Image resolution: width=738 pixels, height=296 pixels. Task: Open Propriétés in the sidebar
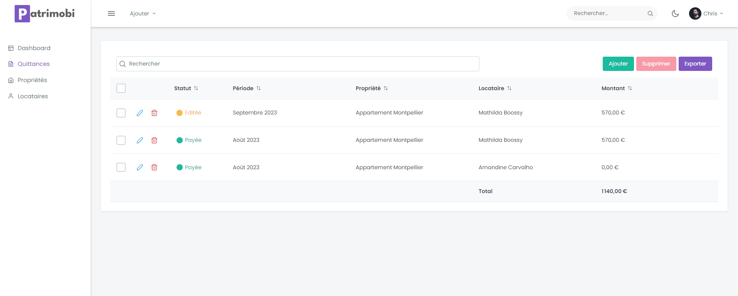32,80
